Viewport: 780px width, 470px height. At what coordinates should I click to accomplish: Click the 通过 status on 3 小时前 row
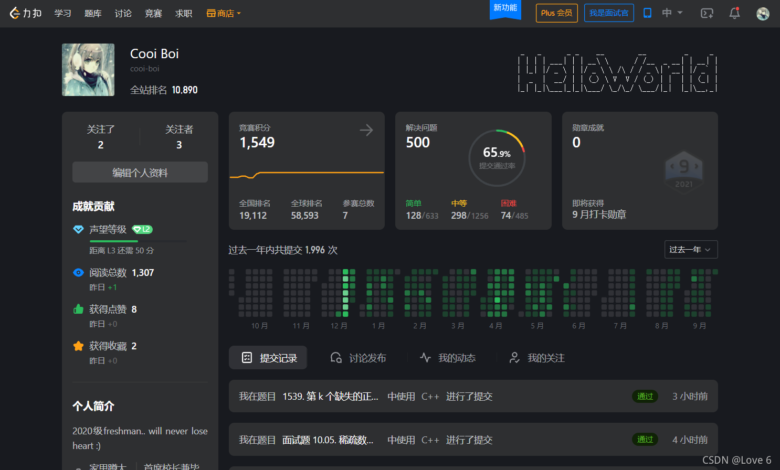645,397
